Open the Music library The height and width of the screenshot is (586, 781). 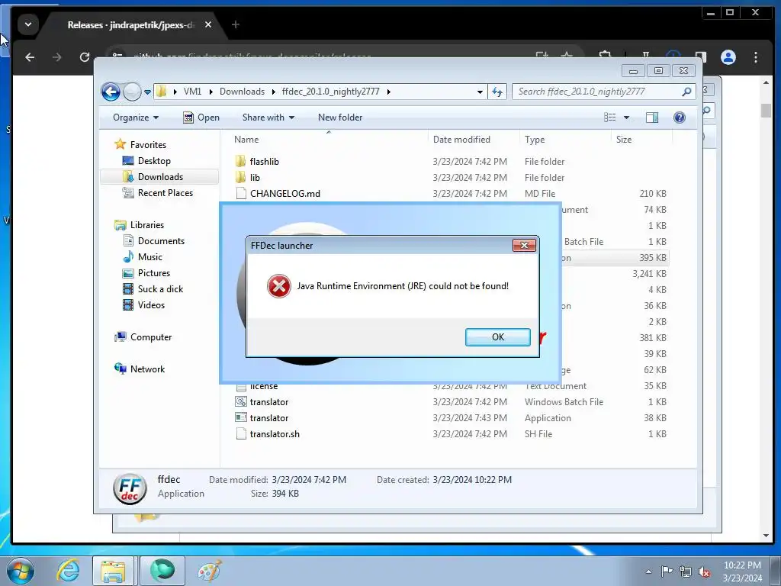pos(150,256)
